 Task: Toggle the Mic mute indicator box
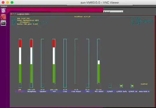click(x=88, y=86)
